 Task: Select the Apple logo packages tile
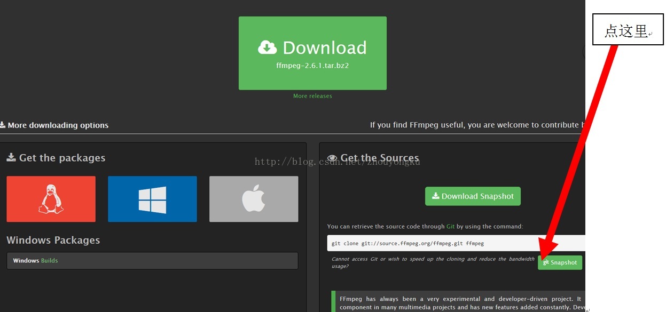(254, 199)
